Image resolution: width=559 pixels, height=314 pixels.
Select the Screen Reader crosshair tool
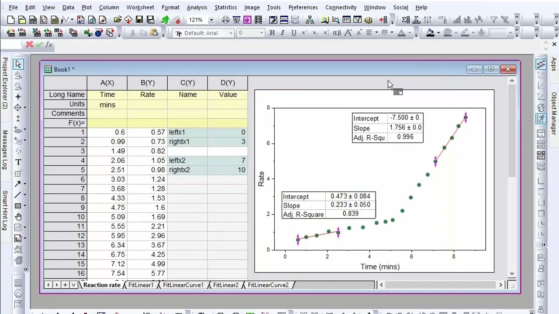point(18,97)
